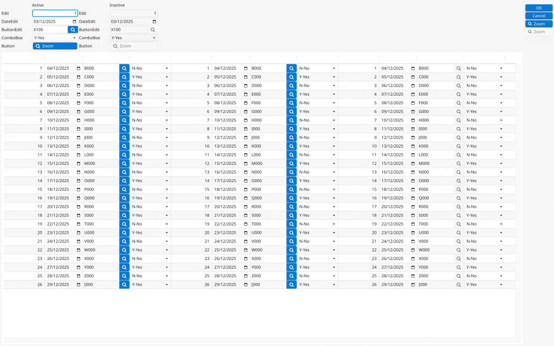Open calendar for 10/12/2025 in left grid

point(79,120)
